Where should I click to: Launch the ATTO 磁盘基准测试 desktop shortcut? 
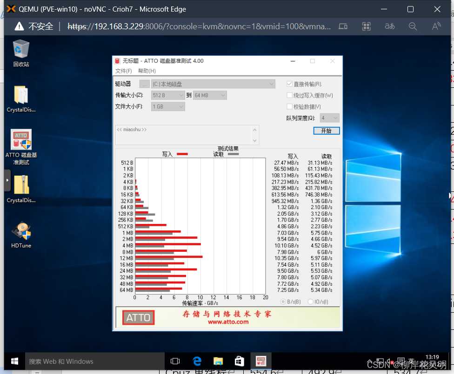coord(21,147)
